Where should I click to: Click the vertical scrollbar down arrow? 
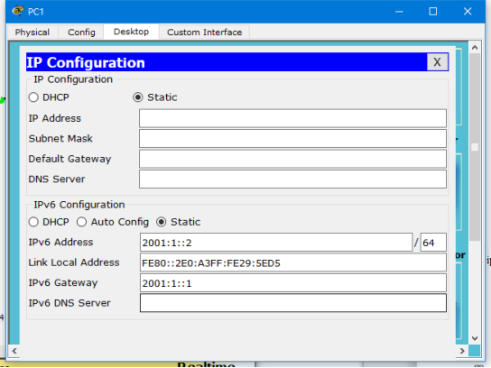[475, 338]
